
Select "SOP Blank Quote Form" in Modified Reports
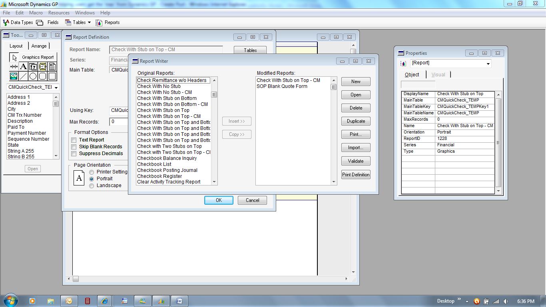pos(282,86)
